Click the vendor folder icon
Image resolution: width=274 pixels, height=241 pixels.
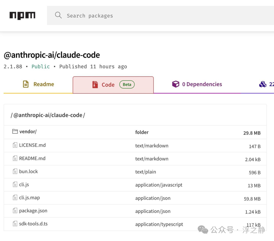pyautogui.click(x=15, y=131)
